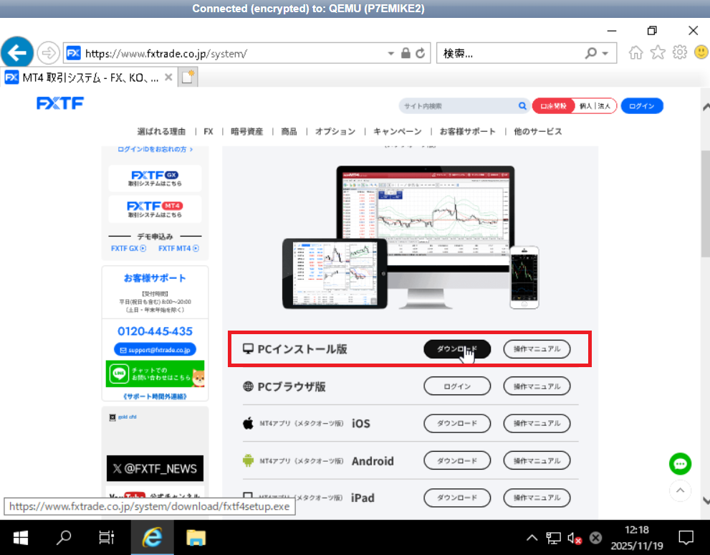Click the monitor icon next to PCインストール版
This screenshot has height=555, width=710.
tap(249, 348)
